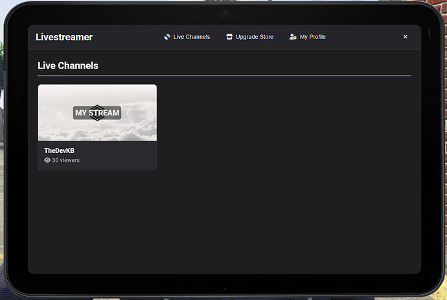Open the Live Channels nav item
This screenshot has width=447, height=300.
pyautogui.click(x=187, y=37)
